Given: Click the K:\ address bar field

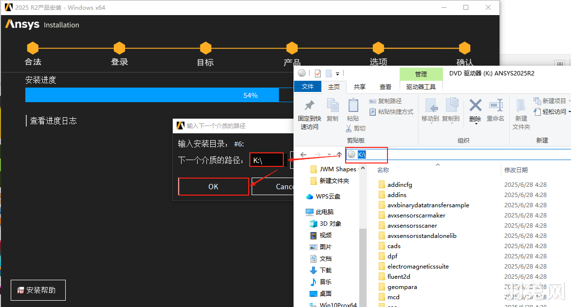Looking at the screenshot, I should [x=366, y=154].
